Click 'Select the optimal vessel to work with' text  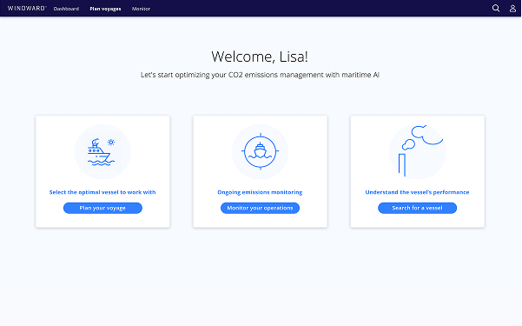click(x=102, y=192)
